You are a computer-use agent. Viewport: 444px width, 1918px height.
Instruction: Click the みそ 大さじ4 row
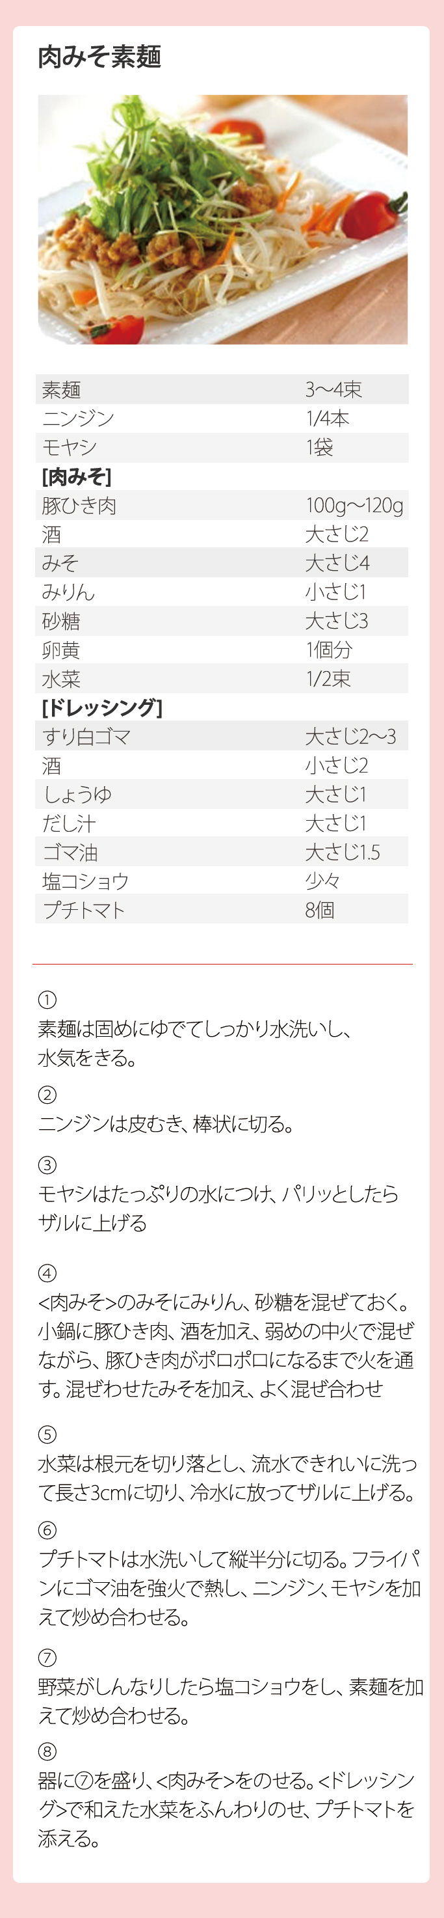coord(222,563)
